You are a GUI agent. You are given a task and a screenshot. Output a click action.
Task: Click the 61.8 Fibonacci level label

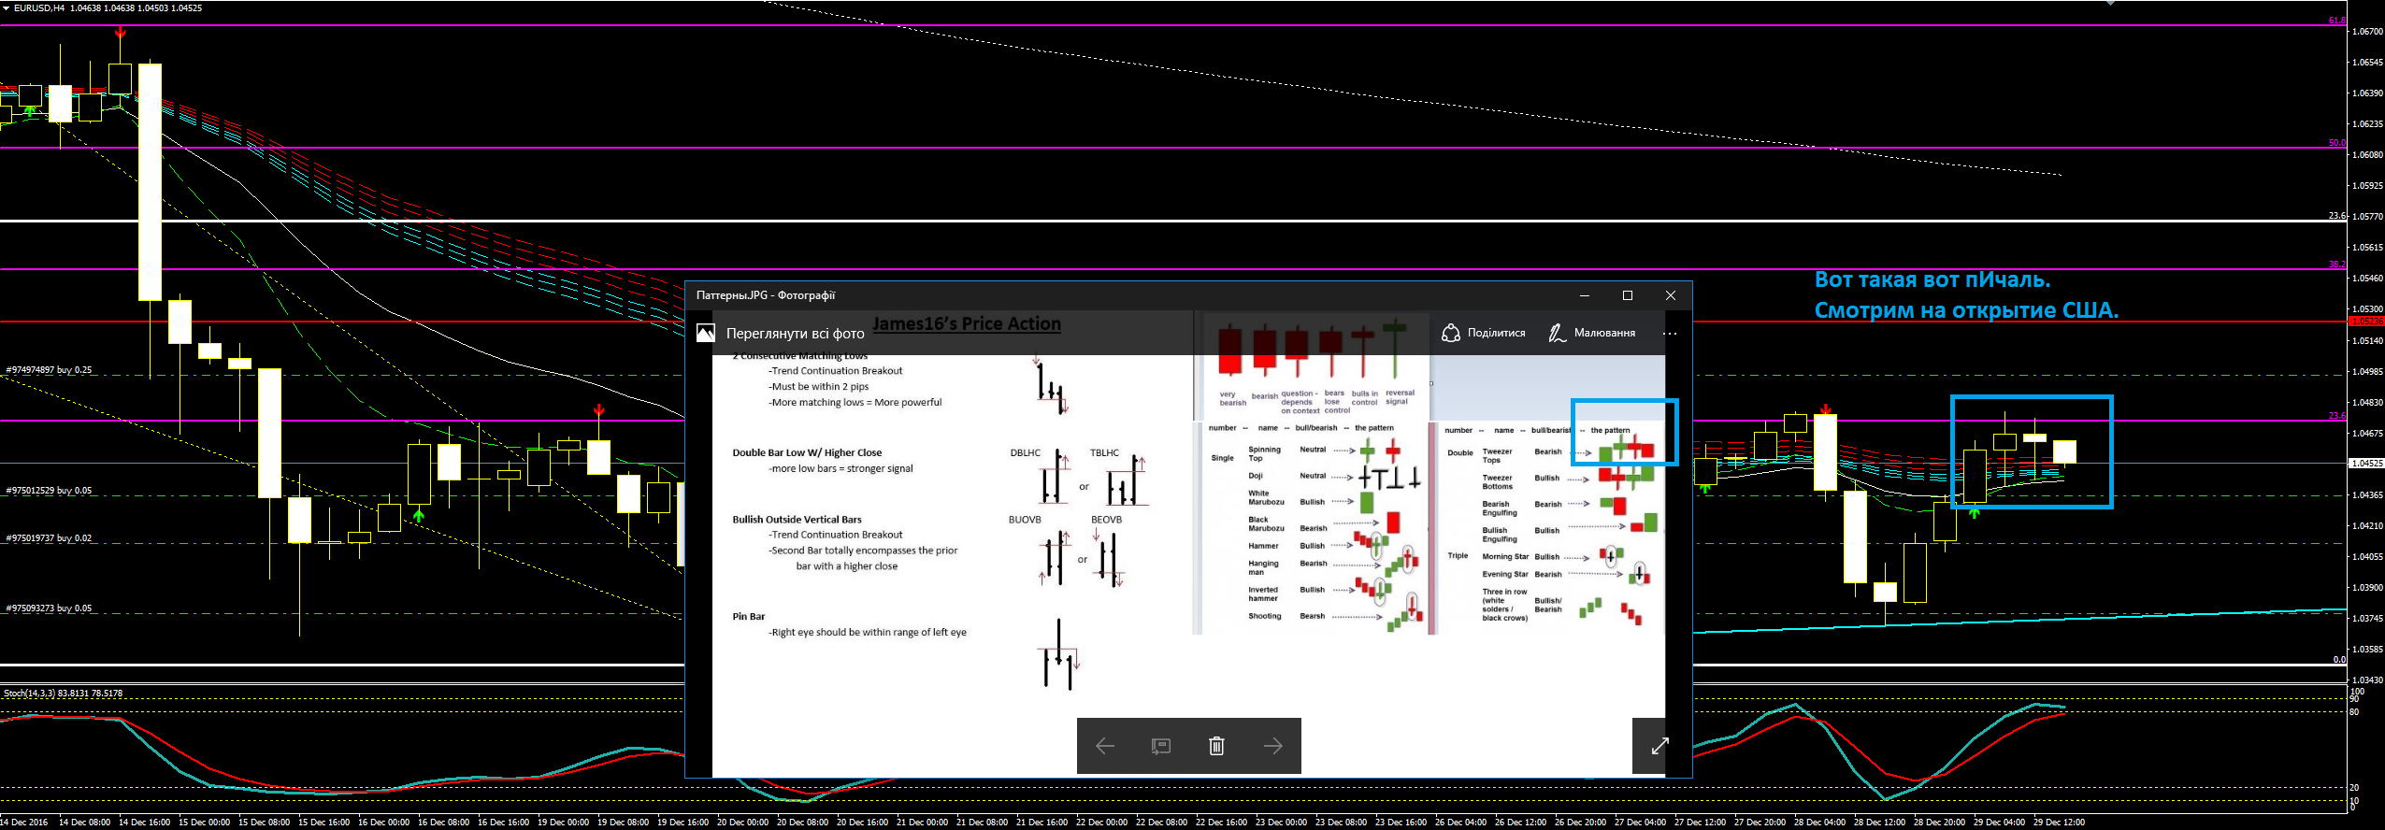(x=2336, y=21)
